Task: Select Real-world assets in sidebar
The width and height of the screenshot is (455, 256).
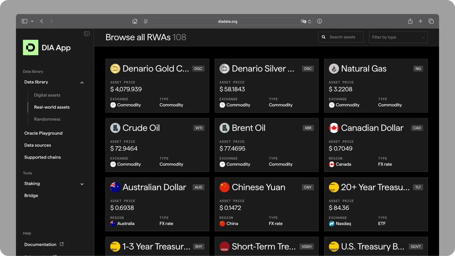Action: tap(52, 107)
